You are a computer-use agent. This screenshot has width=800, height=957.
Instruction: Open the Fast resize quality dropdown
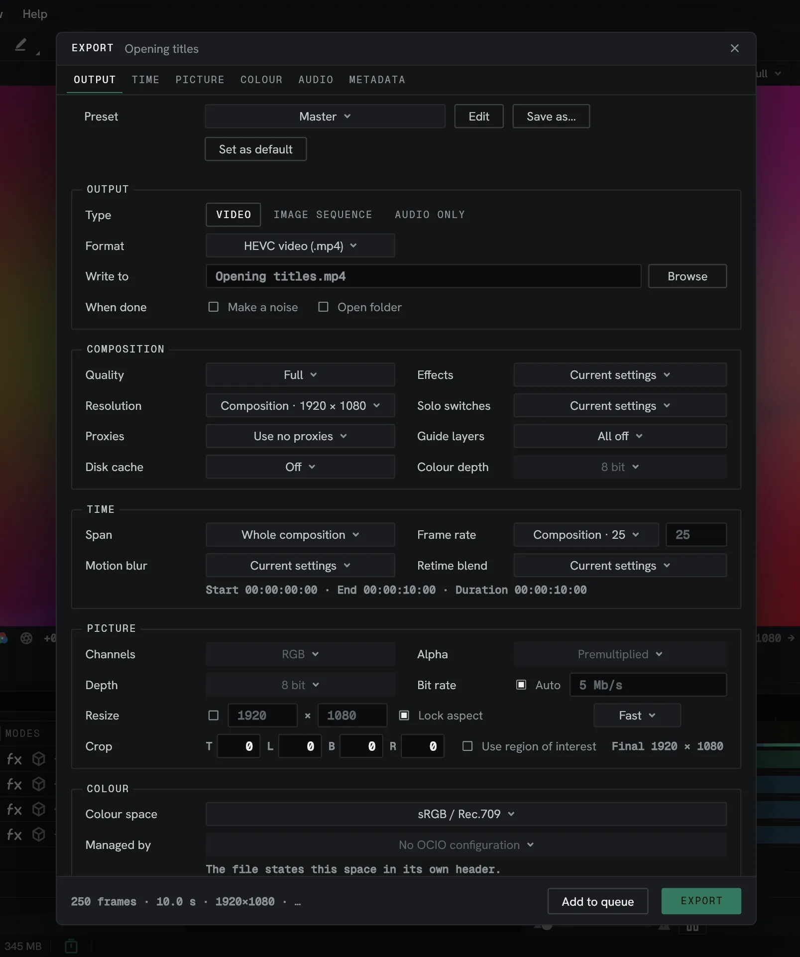[637, 716]
